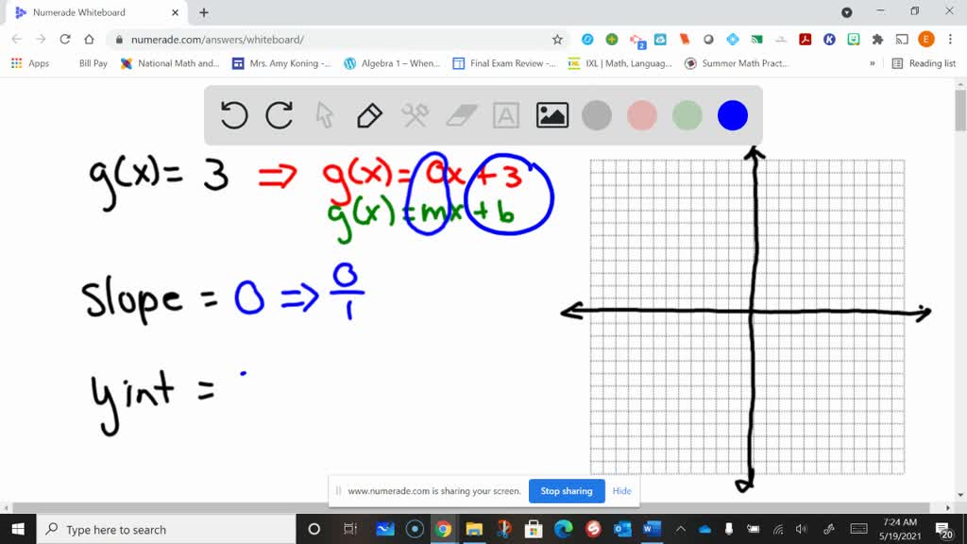The width and height of the screenshot is (967, 544).
Task: Select the text box tool
Action: 506,115
